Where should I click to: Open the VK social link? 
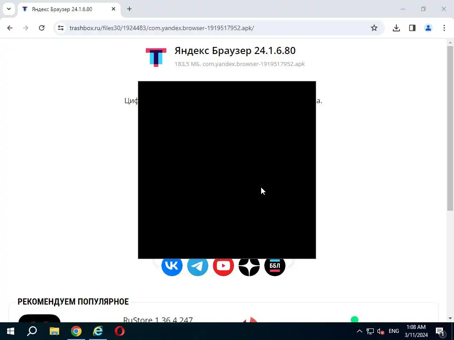(x=172, y=266)
